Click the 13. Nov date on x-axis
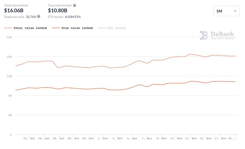 [190, 139]
